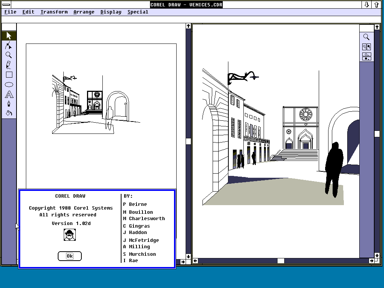The width and height of the screenshot is (384, 288).
Task: Open the Arrange menu
Action: click(84, 12)
